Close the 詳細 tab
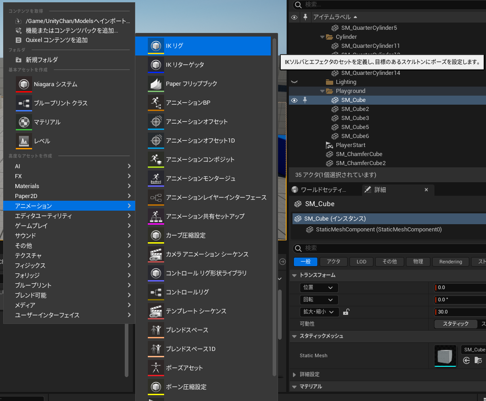 (x=426, y=190)
